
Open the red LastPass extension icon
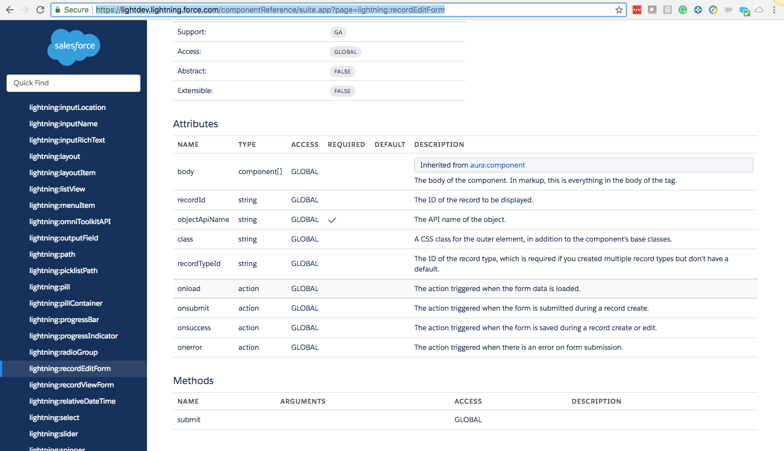(637, 10)
